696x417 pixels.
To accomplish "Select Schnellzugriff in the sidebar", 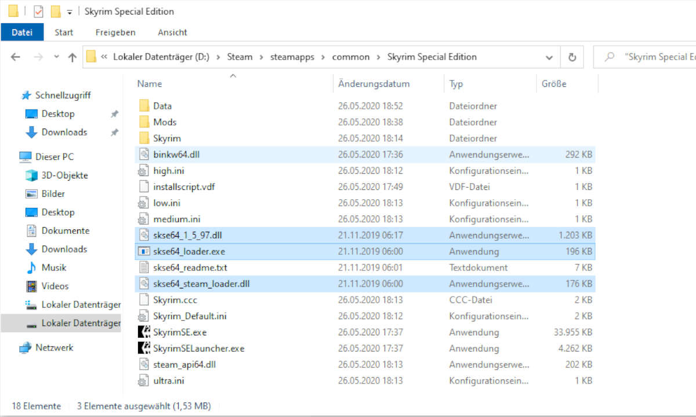I will coord(63,95).
